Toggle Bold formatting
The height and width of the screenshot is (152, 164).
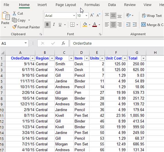point(47,25)
